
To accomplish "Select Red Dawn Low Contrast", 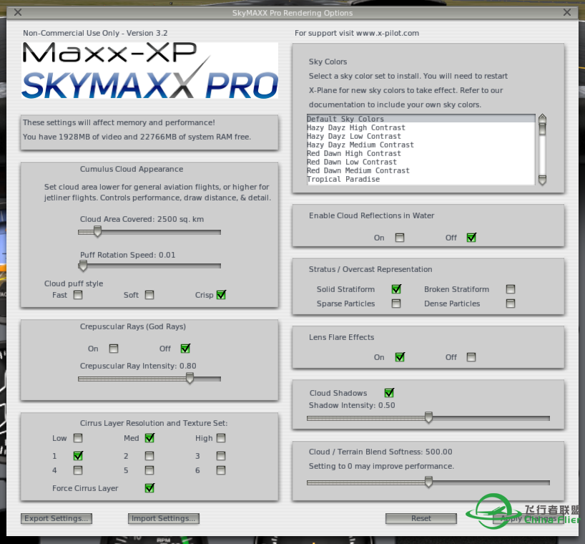I will click(421, 162).
